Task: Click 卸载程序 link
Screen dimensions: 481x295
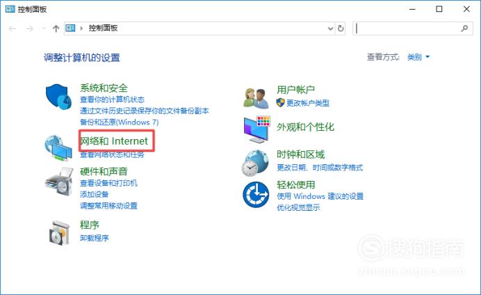Action: click(x=94, y=238)
